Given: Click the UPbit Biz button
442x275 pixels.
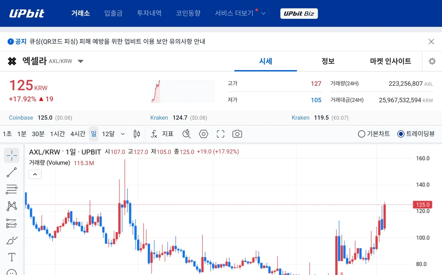Looking at the screenshot, I should [299, 14].
